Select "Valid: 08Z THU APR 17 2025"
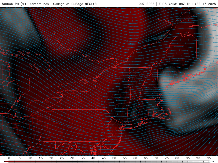Screen dimensions: 218x163 192,4
